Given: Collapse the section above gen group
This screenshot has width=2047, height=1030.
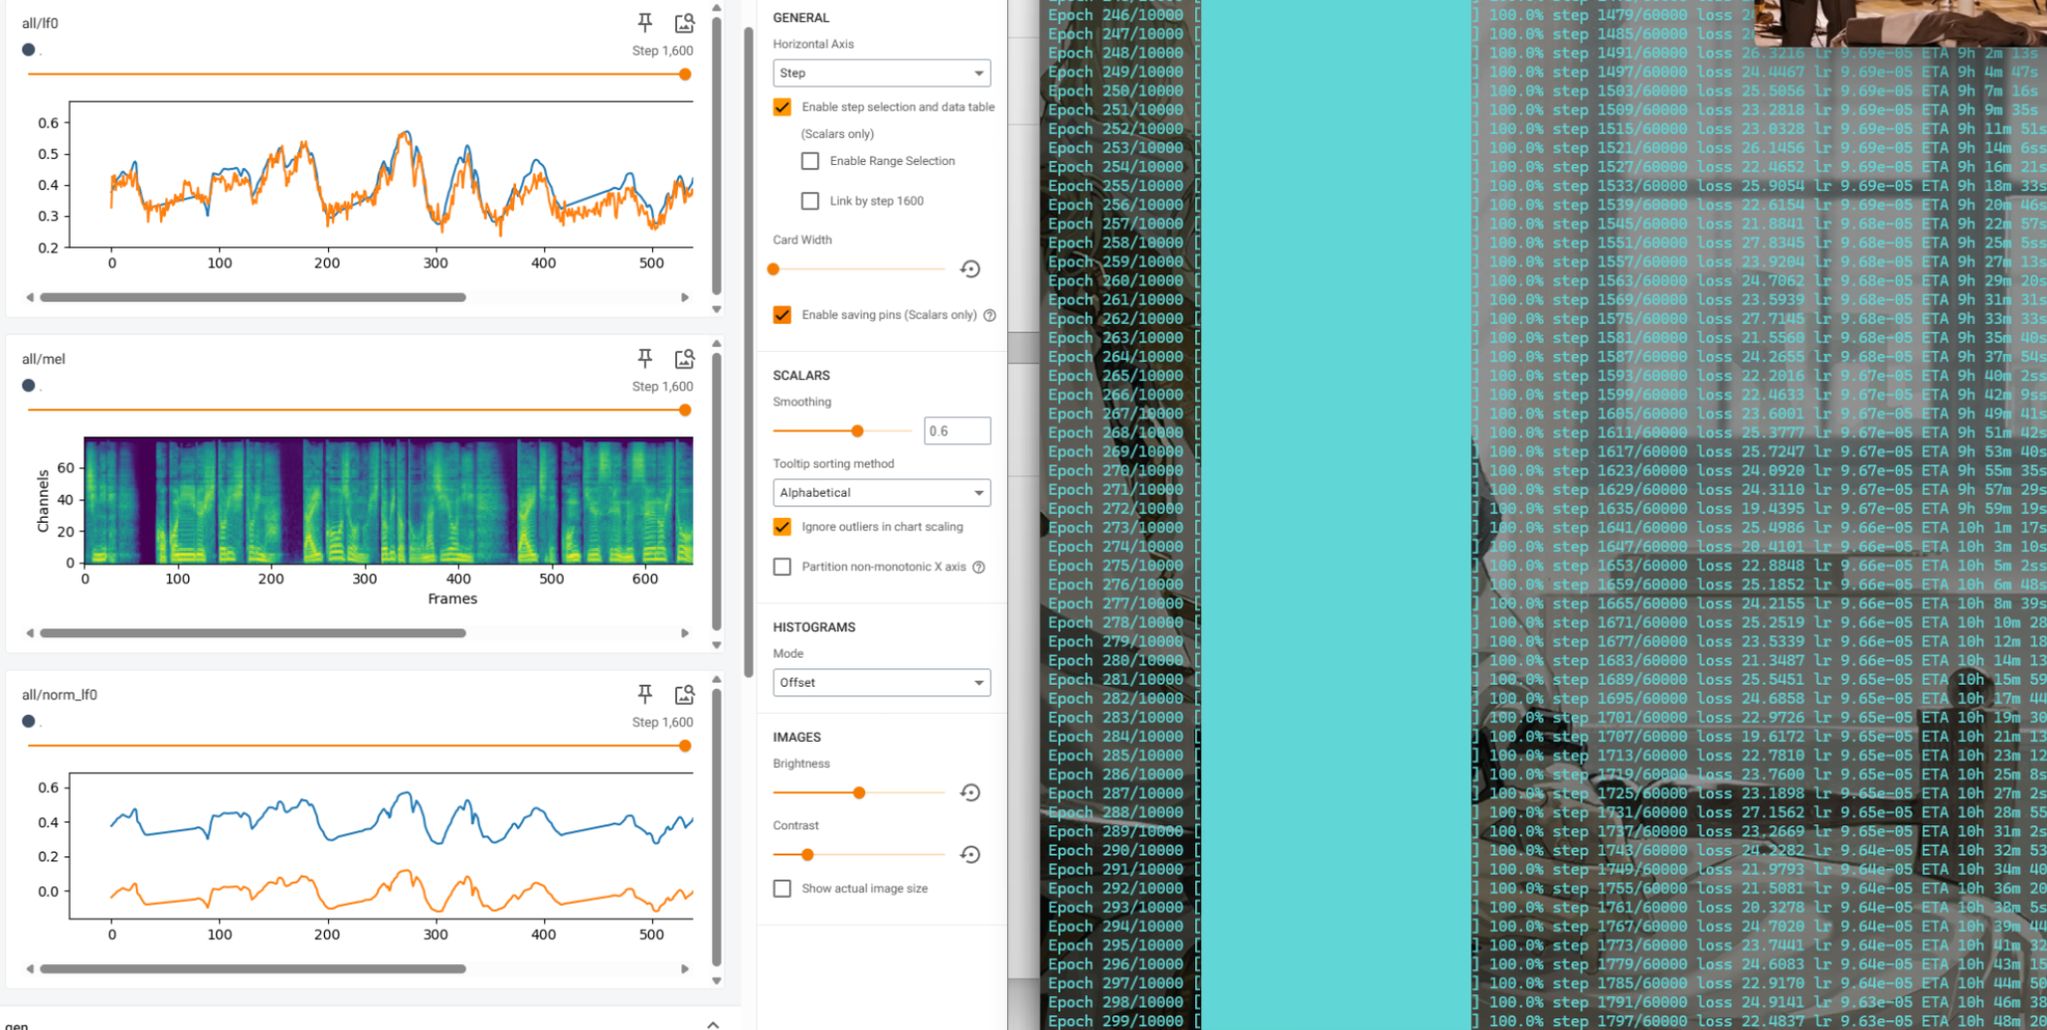Looking at the screenshot, I should tap(713, 1023).
